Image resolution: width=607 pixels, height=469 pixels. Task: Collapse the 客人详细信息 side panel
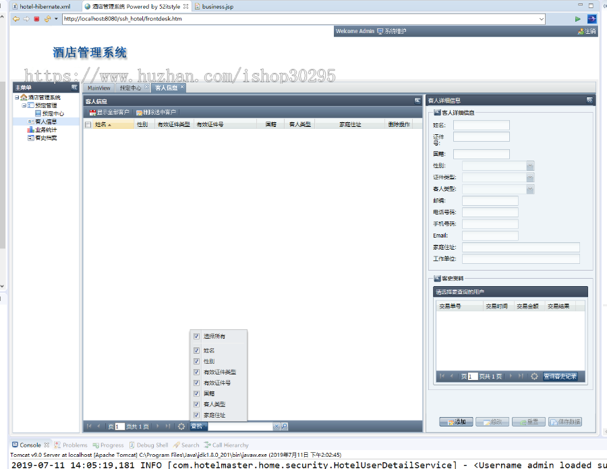(589, 100)
